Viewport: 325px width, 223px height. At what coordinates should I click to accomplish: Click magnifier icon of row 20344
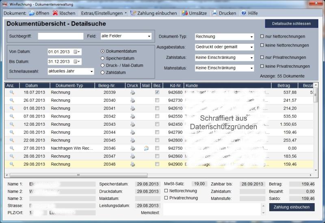pos(12,132)
